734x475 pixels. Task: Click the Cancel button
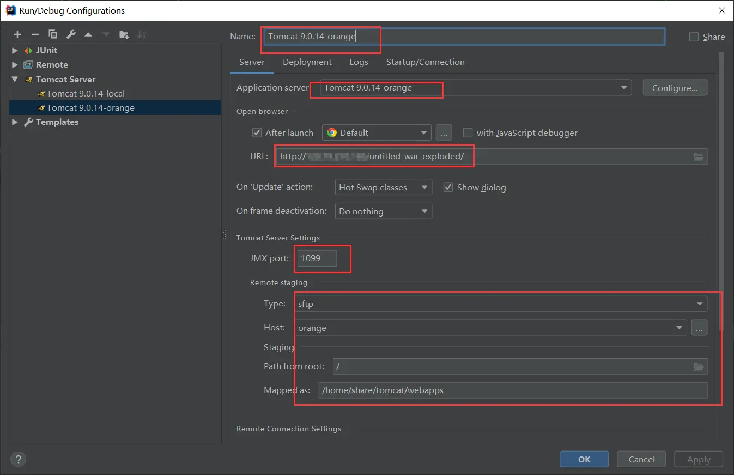(641, 459)
